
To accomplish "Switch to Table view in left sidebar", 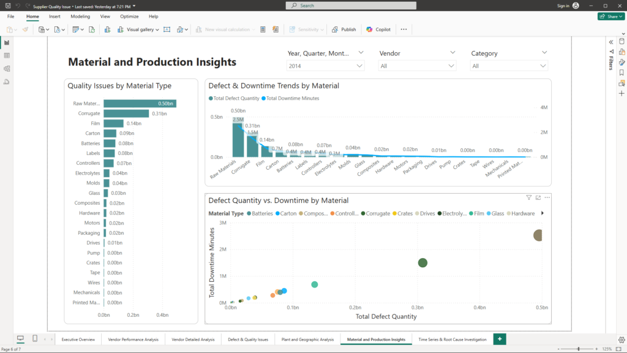I will point(7,56).
